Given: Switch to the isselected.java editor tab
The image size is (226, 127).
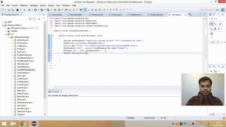Looking at the screenshot, I should [155, 15].
